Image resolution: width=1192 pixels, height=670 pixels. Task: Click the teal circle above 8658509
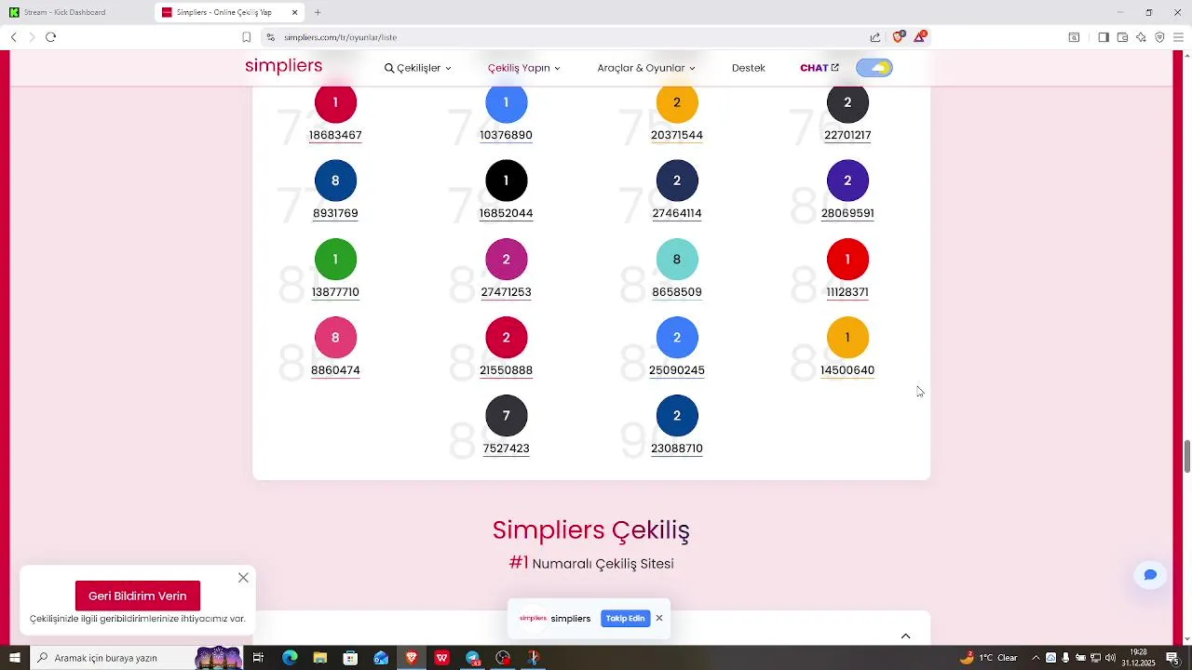click(x=677, y=259)
